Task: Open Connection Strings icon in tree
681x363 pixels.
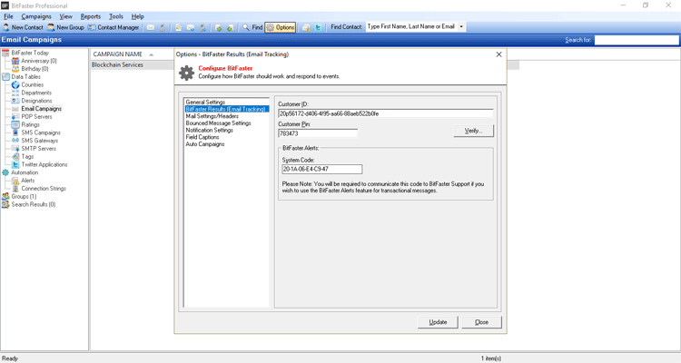Action: tap(15, 189)
